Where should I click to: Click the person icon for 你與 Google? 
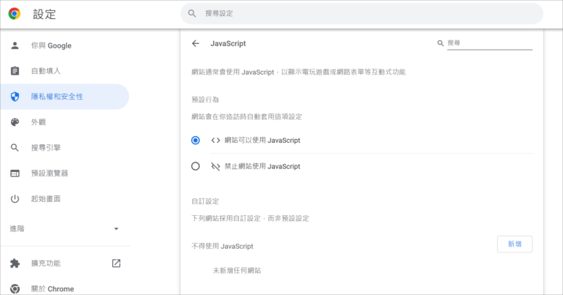pos(15,45)
